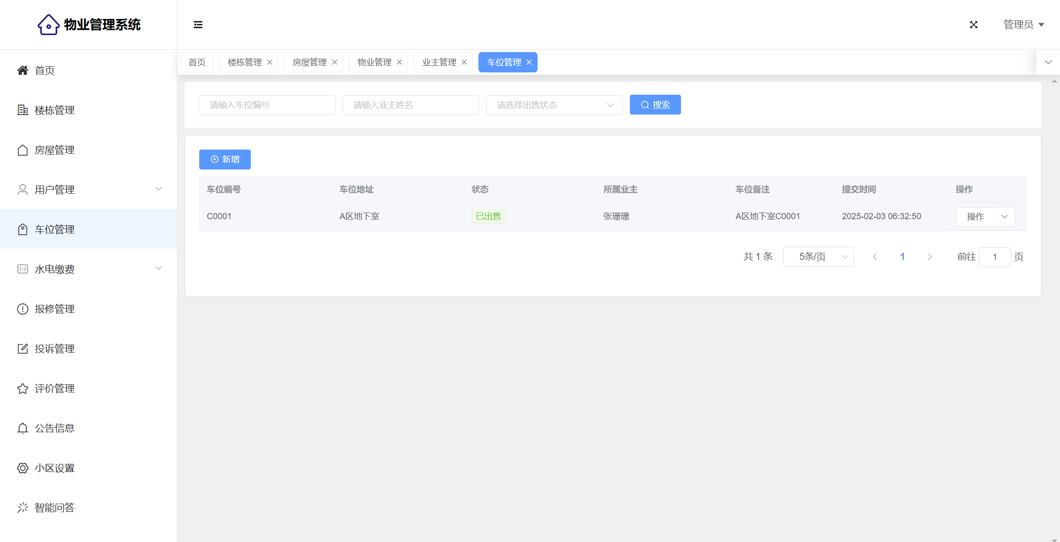Click the 请输入车位编号 input field
The image size is (1060, 542).
click(x=267, y=105)
